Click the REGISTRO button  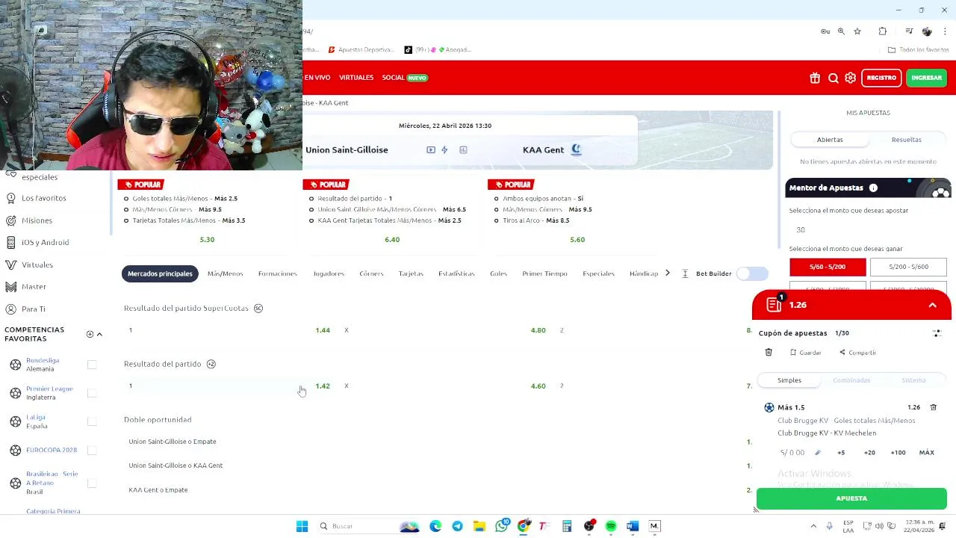pyautogui.click(x=881, y=78)
